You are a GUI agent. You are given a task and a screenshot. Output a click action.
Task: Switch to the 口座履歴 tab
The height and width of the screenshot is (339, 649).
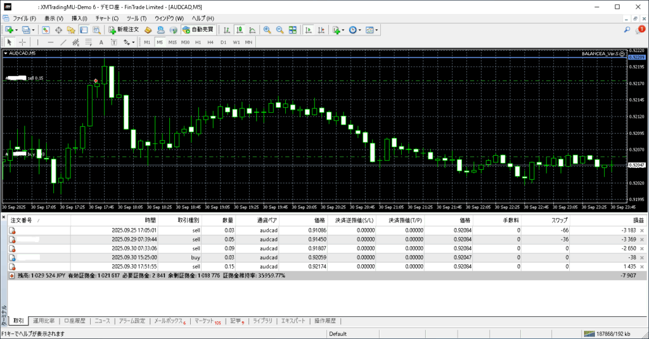pos(74,321)
